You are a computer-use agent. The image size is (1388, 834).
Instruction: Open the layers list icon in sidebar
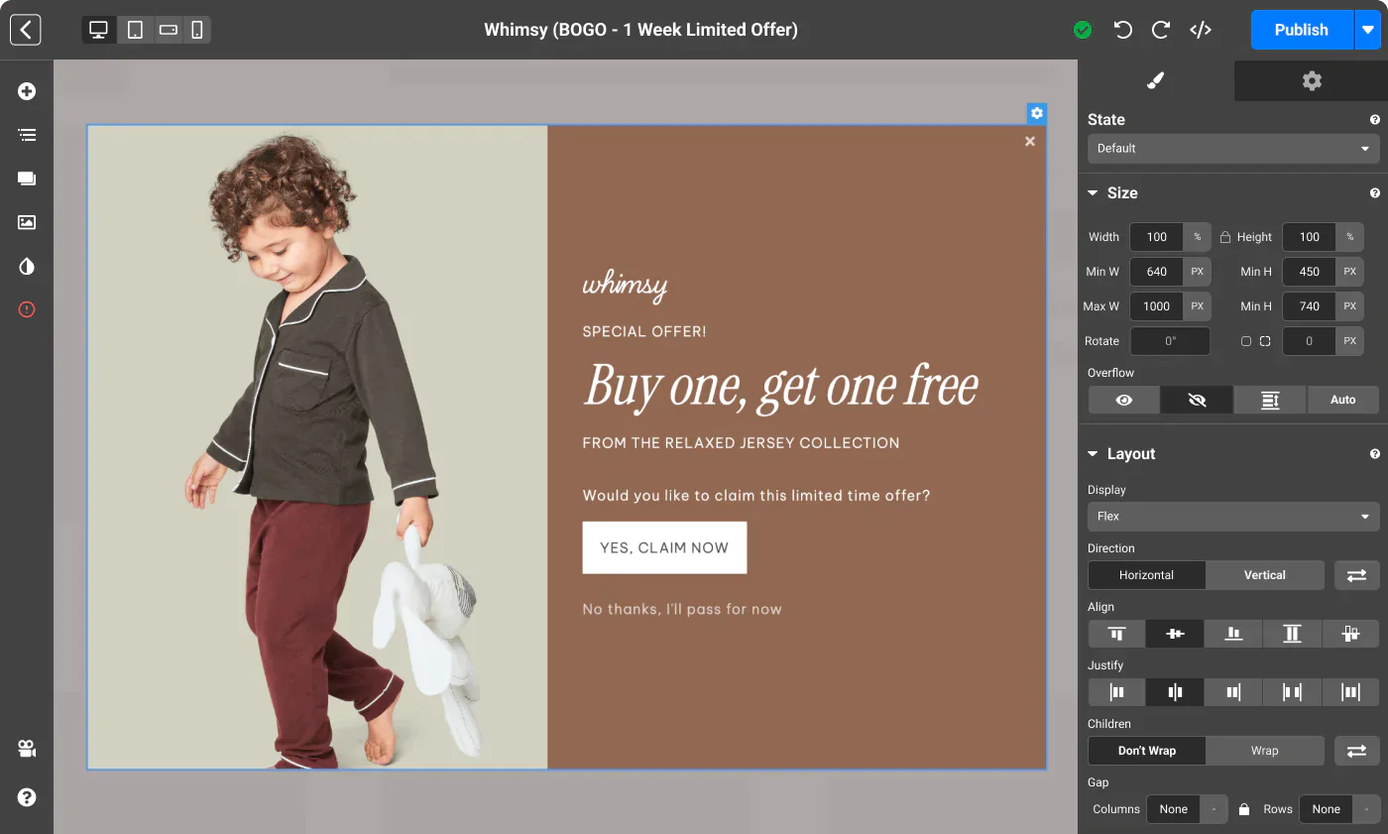27,134
